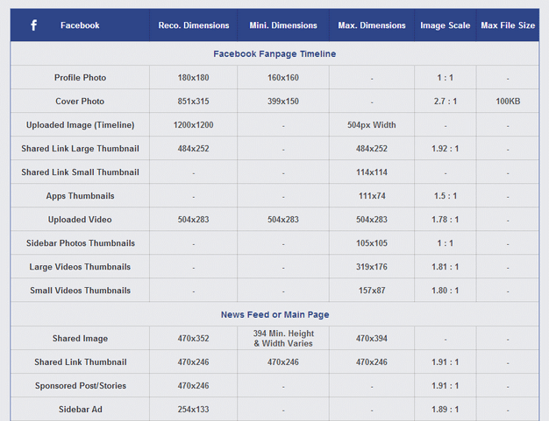This screenshot has height=421, width=549.
Task: Click the 1.80 : 1 scale value
Action: (445, 291)
